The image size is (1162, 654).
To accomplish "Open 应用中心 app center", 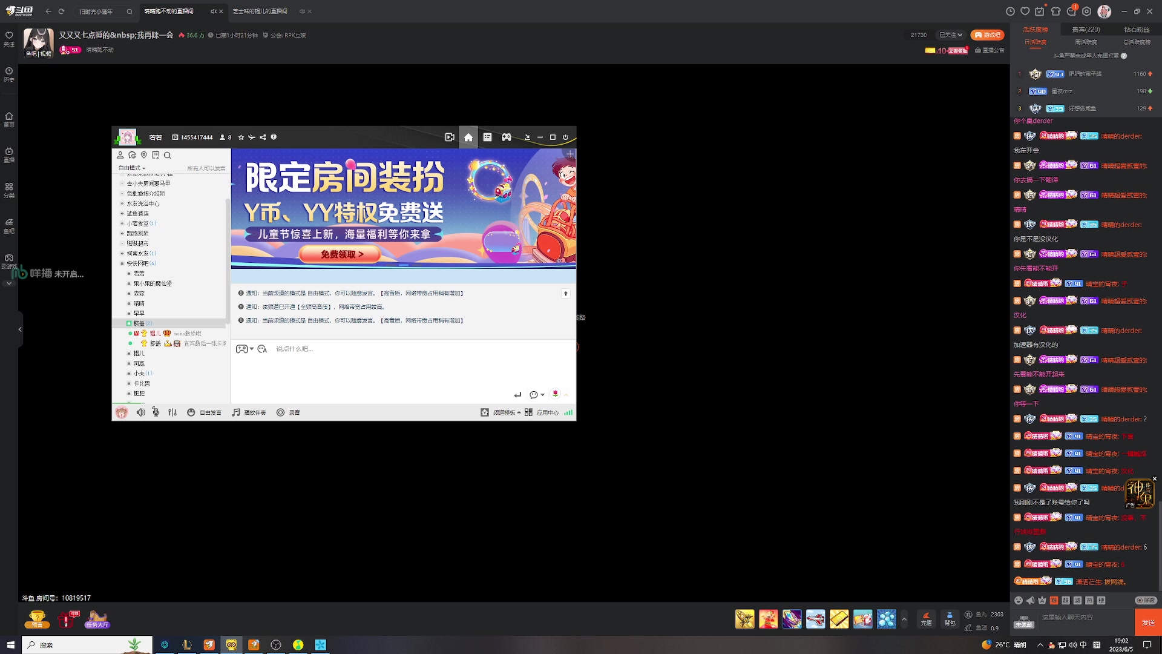I will tap(542, 412).
